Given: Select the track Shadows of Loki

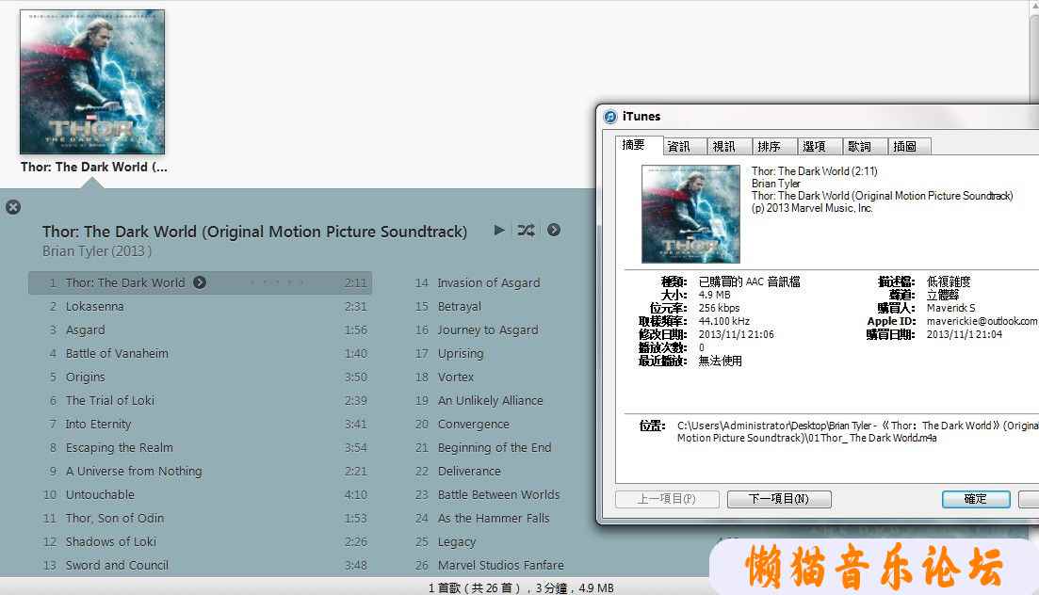Looking at the screenshot, I should pos(200,542).
